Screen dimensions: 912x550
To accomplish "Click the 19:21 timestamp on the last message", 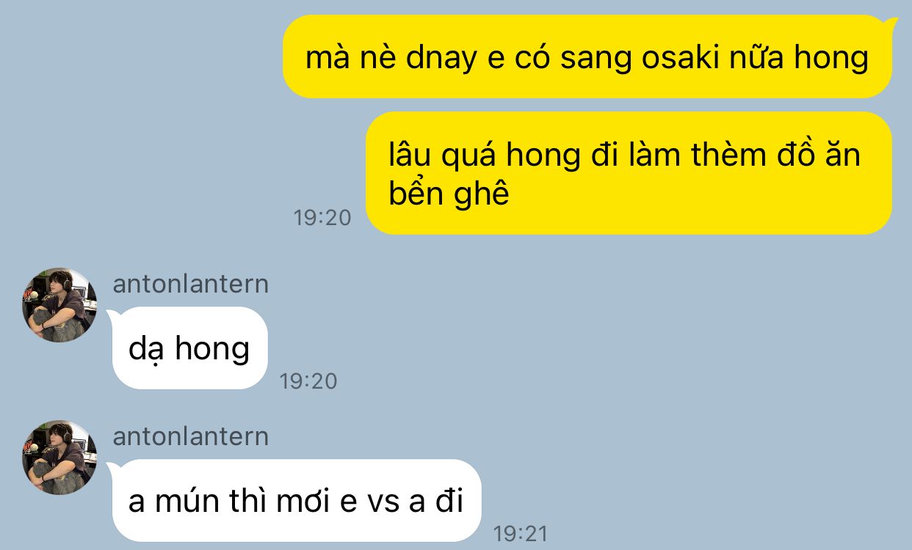I will pos(521,534).
